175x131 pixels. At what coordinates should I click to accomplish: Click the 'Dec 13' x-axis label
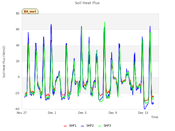[143, 113]
